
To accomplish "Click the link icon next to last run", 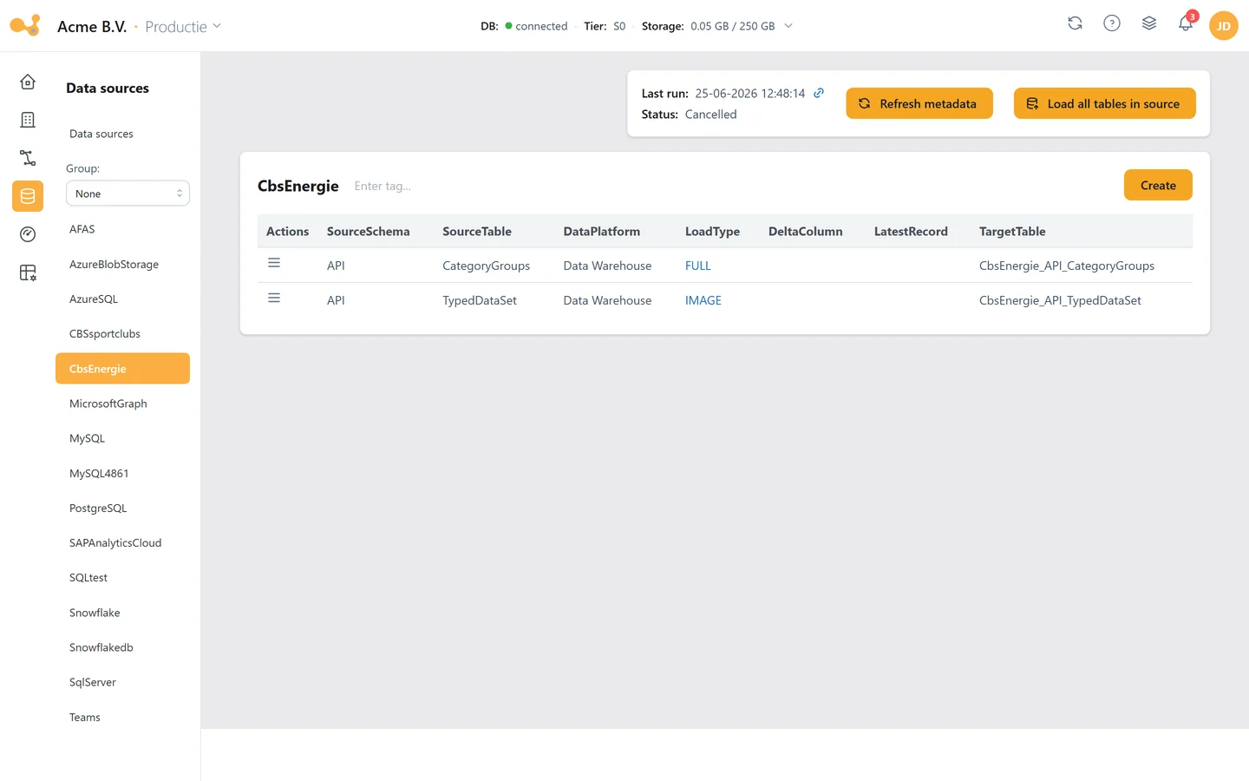I will coord(819,93).
